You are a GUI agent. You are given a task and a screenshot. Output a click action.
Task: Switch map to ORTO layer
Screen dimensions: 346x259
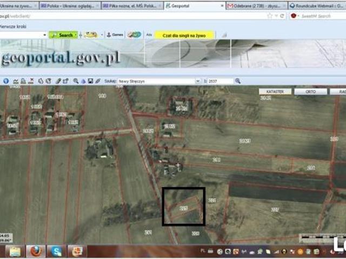[x=310, y=92]
